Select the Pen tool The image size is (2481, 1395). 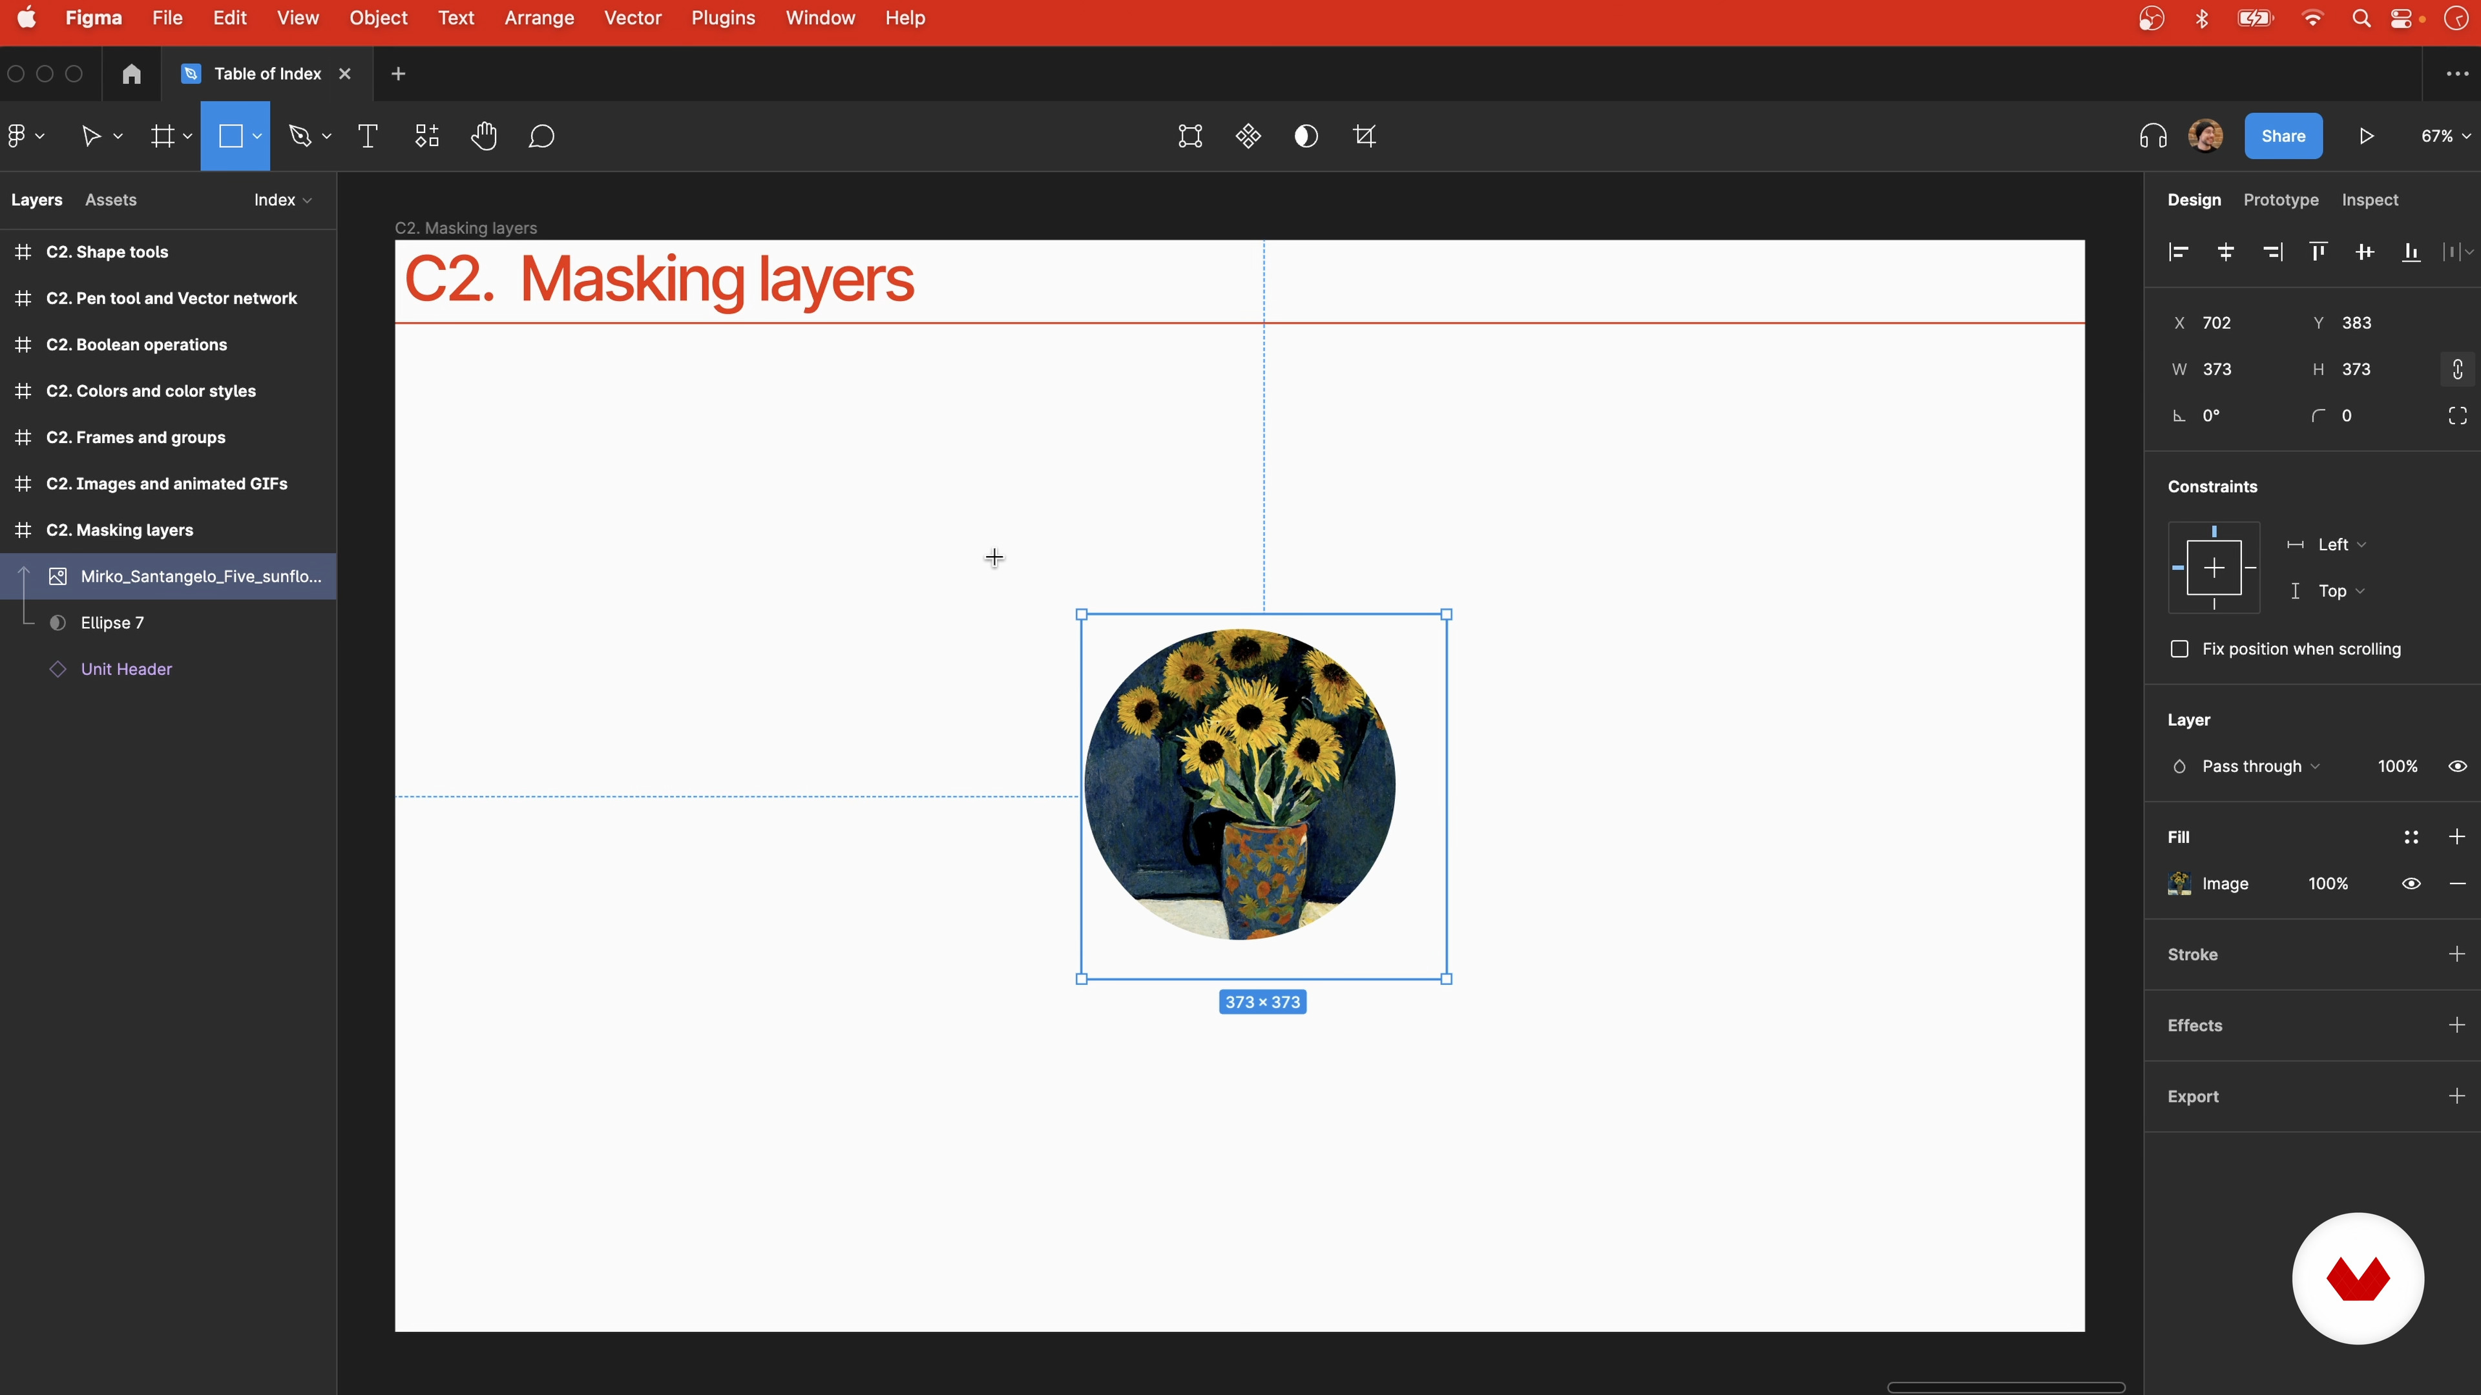point(300,136)
